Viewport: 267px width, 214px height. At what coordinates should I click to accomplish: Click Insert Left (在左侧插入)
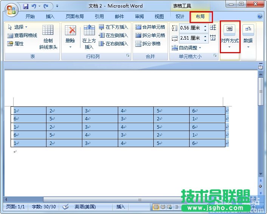tap(113, 35)
